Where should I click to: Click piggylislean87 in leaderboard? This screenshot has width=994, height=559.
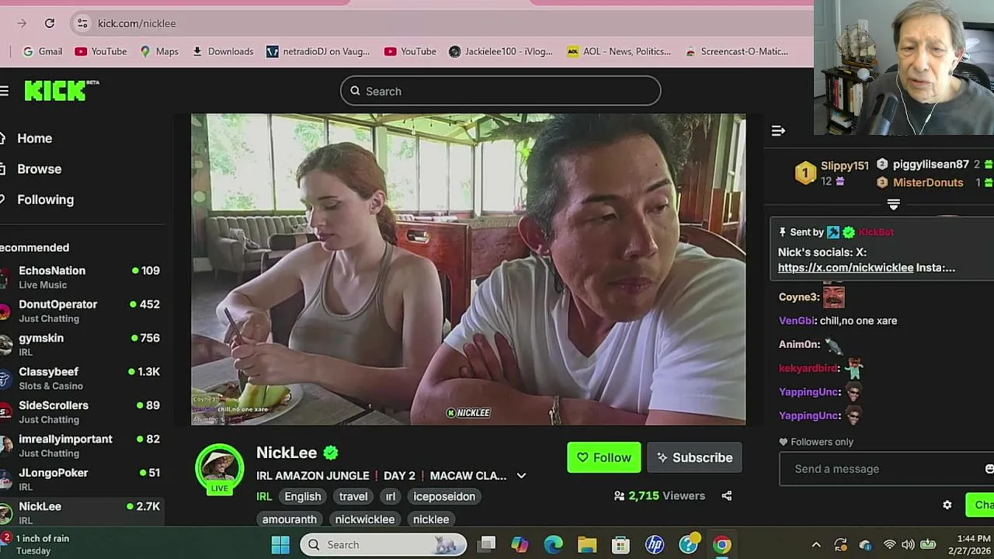pyautogui.click(x=931, y=165)
